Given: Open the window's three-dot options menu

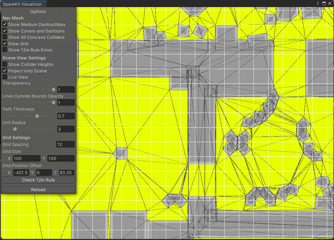Looking at the screenshot, I should pyautogui.click(x=318, y=4).
